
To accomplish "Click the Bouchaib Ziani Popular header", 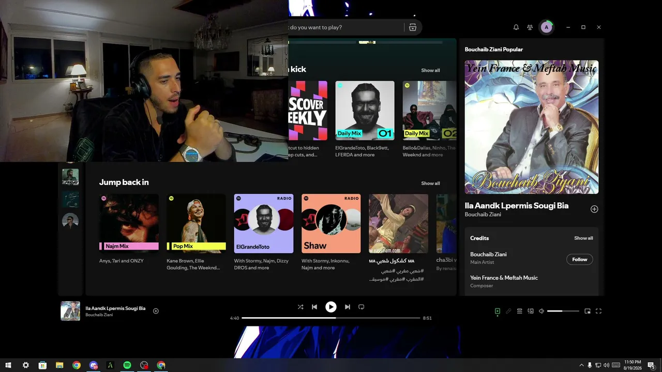I will 494,50.
